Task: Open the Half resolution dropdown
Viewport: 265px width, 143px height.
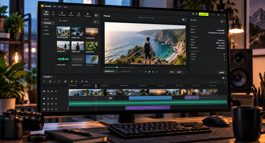Action: (180, 72)
